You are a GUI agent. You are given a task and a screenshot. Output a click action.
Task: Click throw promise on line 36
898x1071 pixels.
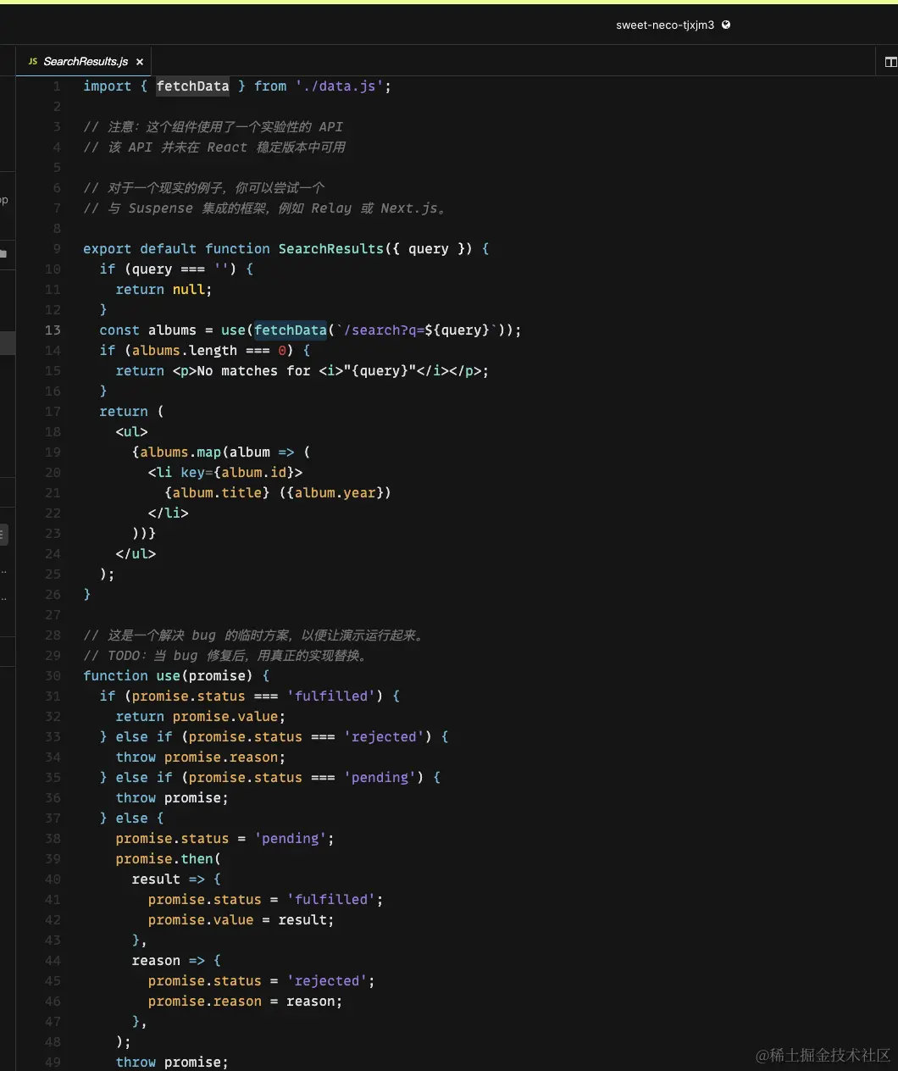click(x=172, y=798)
